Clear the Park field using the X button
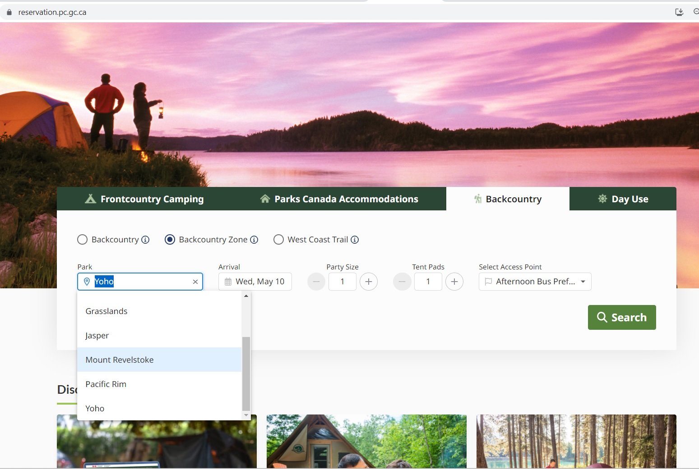 pyautogui.click(x=195, y=281)
